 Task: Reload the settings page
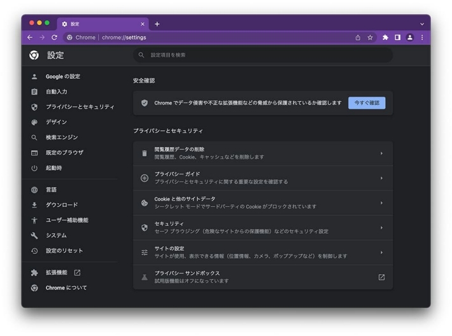[x=54, y=38]
